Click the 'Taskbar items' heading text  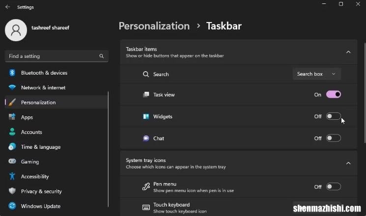141,49
